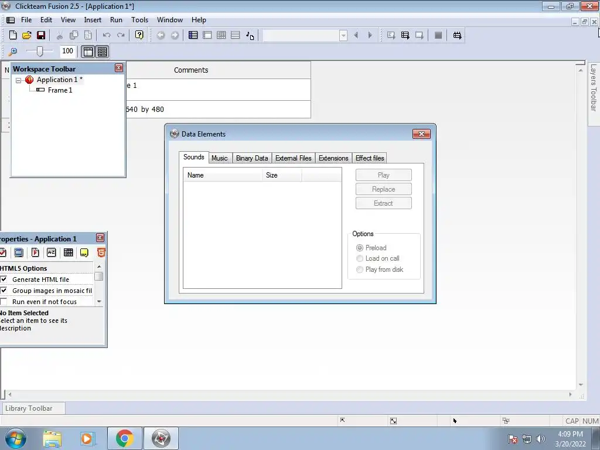Enable Run even if not focus checkbox
This screenshot has width=600, height=450.
4,302
